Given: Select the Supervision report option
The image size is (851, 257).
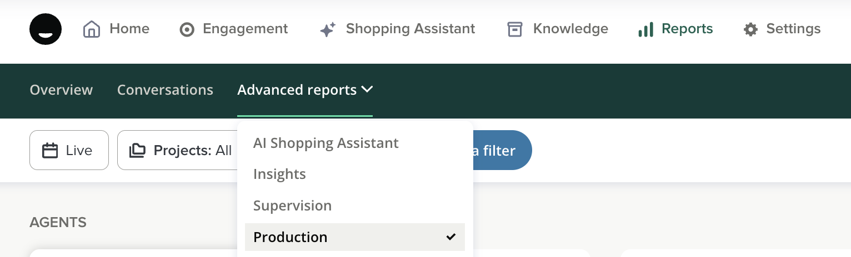Looking at the screenshot, I should (292, 205).
